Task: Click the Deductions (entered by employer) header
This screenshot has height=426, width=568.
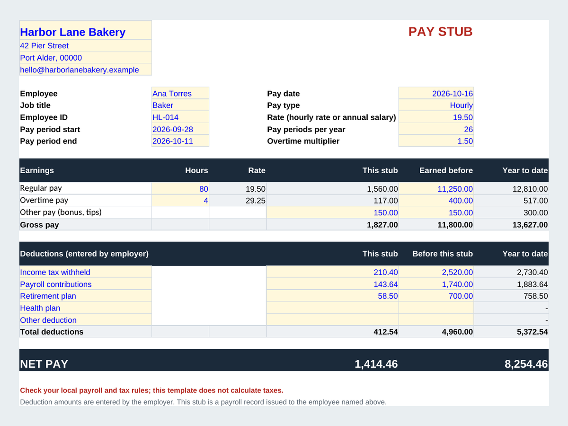Action: click(x=84, y=254)
